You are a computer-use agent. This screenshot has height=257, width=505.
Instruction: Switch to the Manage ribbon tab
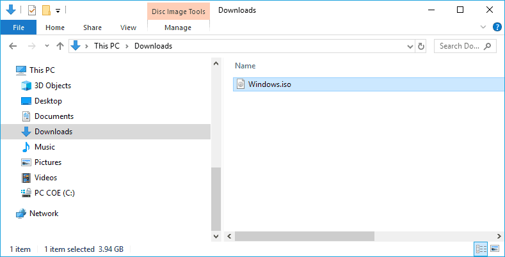(178, 27)
